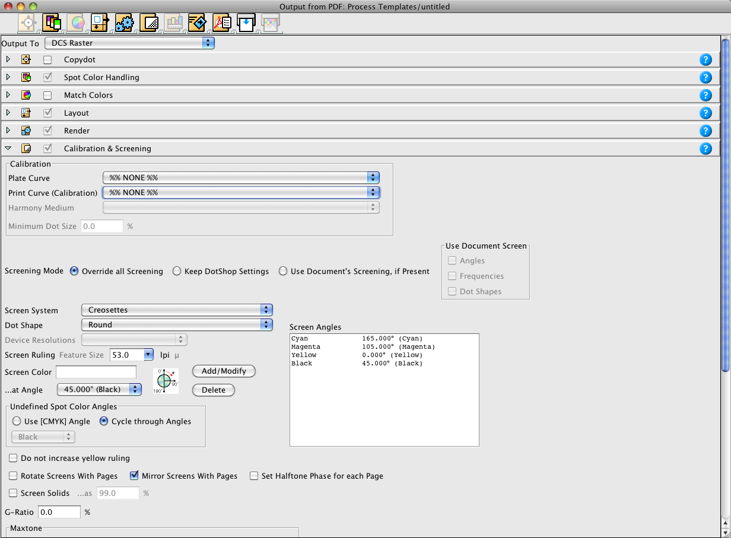Click the Copydot target toolbar icon
The width and height of the screenshot is (731, 538).
coord(28,23)
